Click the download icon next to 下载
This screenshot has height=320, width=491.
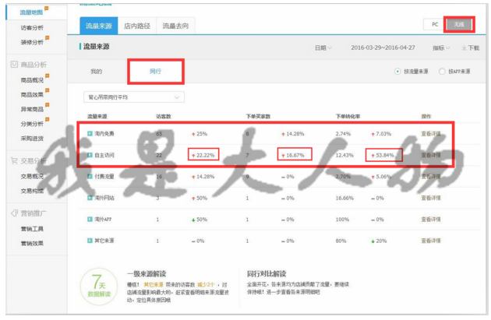coord(464,47)
